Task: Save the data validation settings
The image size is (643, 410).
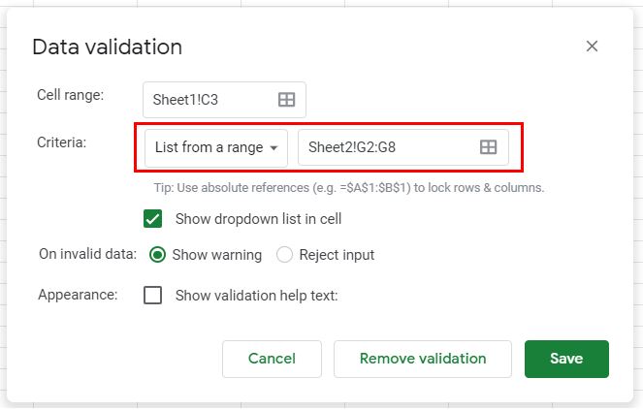Action: [565, 359]
